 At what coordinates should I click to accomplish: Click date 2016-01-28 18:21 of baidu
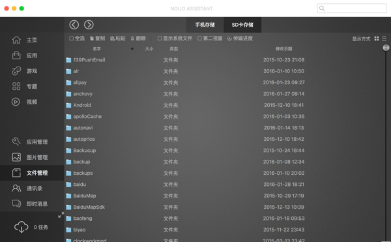pyautogui.click(x=283, y=185)
